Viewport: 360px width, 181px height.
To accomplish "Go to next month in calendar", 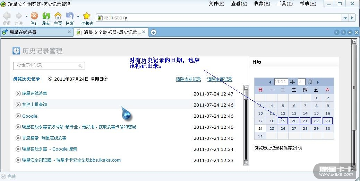I will pos(318,82).
